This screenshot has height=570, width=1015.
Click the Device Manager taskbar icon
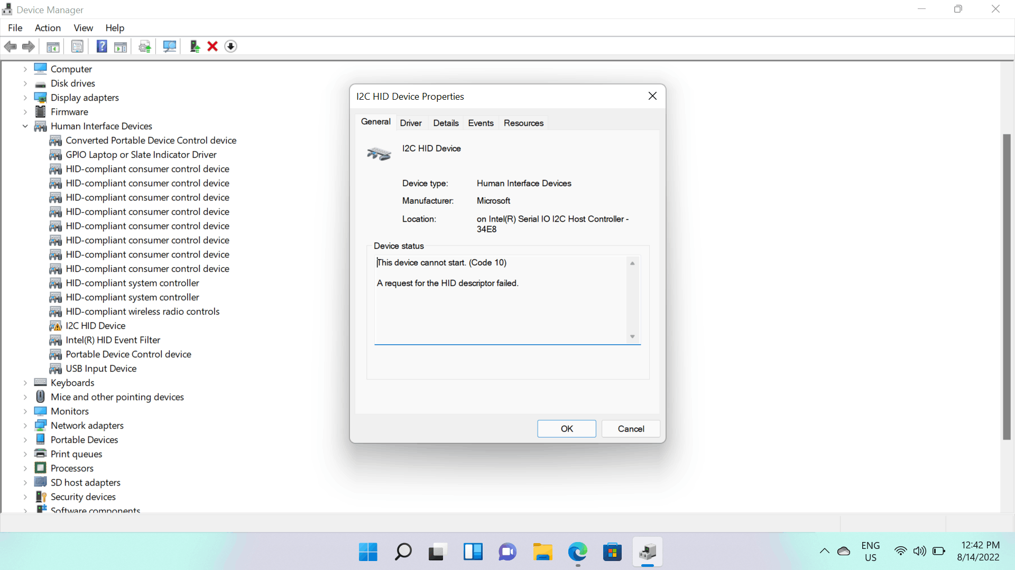point(647,552)
